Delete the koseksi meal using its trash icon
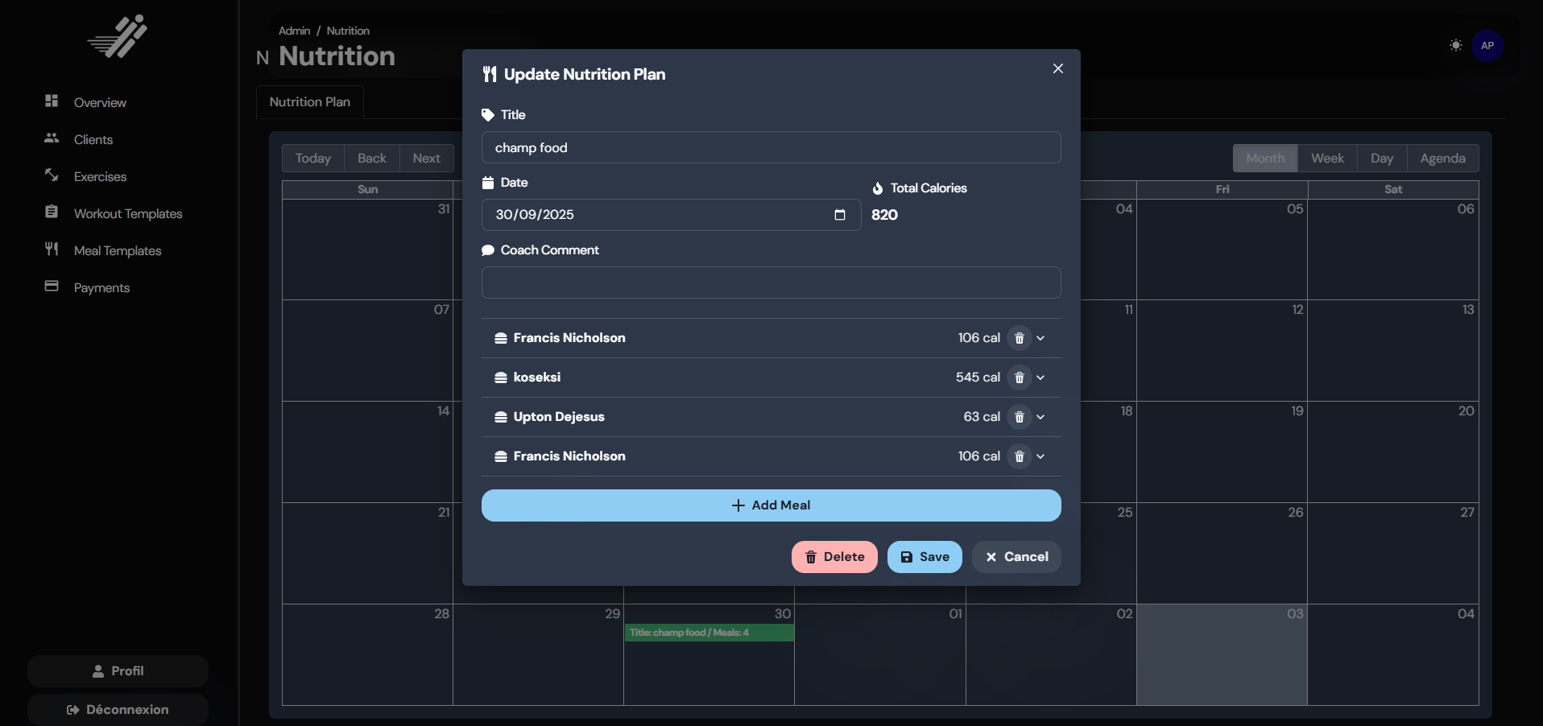Screen dimensions: 1543x726 pyautogui.click(x=1020, y=377)
